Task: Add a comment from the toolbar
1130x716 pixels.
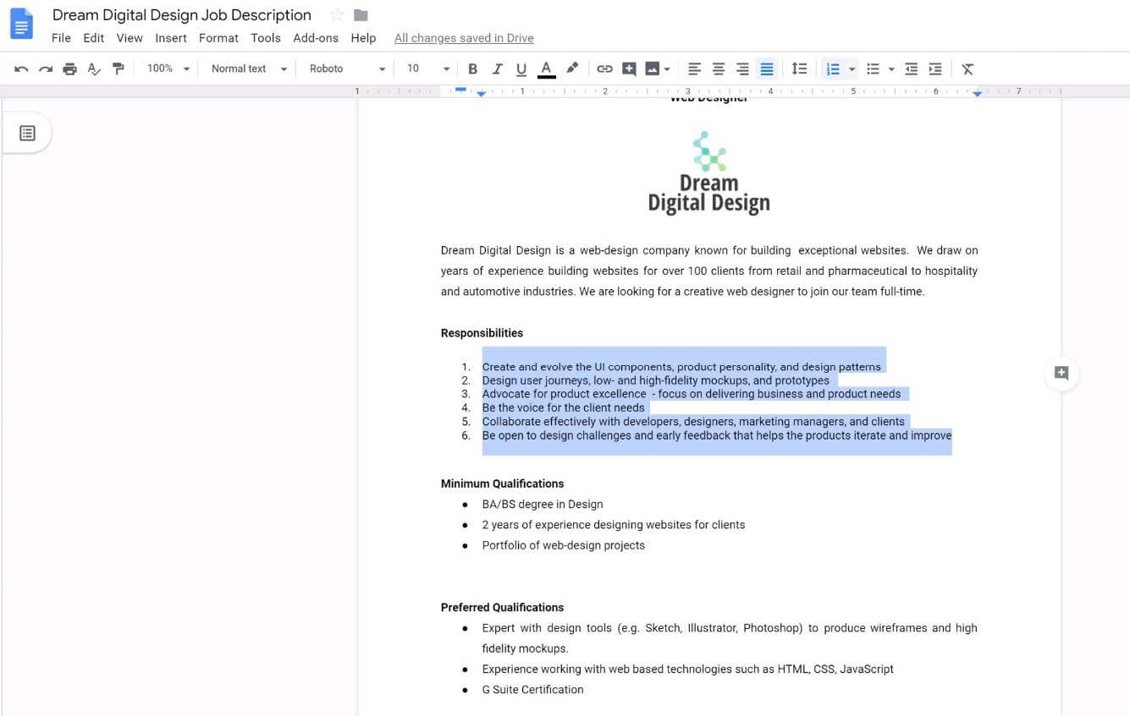Action: (629, 68)
